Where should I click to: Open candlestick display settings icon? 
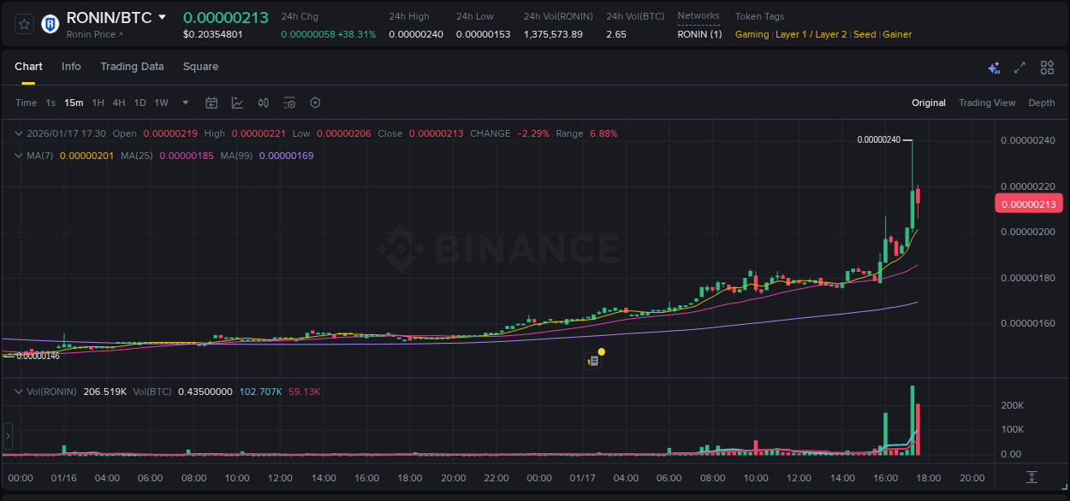264,103
